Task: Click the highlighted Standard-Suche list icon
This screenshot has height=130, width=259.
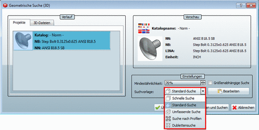Action: (168, 105)
